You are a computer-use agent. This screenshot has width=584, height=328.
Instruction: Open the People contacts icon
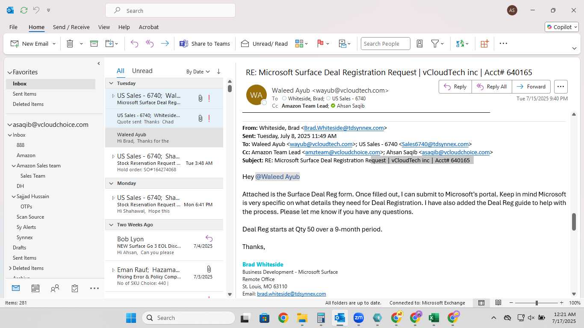coord(55,289)
